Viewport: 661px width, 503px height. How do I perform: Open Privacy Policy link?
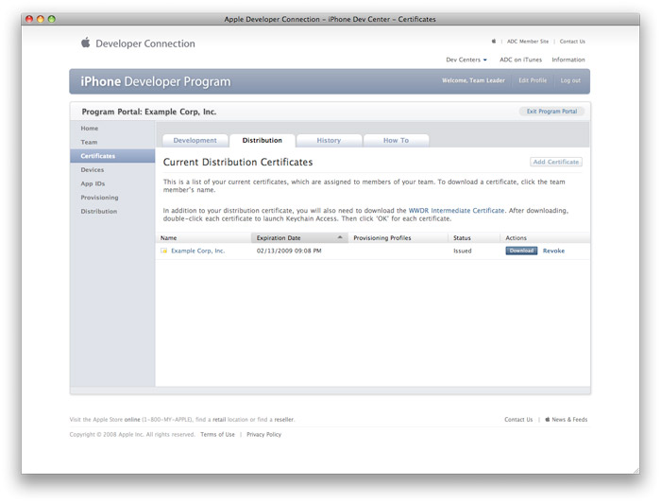pos(263,434)
